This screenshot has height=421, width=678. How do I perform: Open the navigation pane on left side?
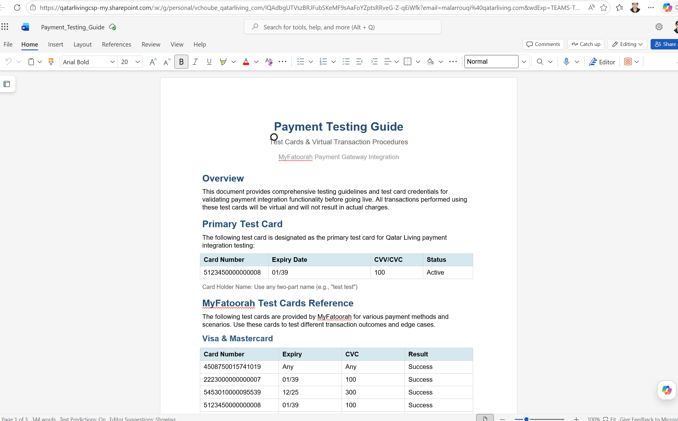pos(7,84)
